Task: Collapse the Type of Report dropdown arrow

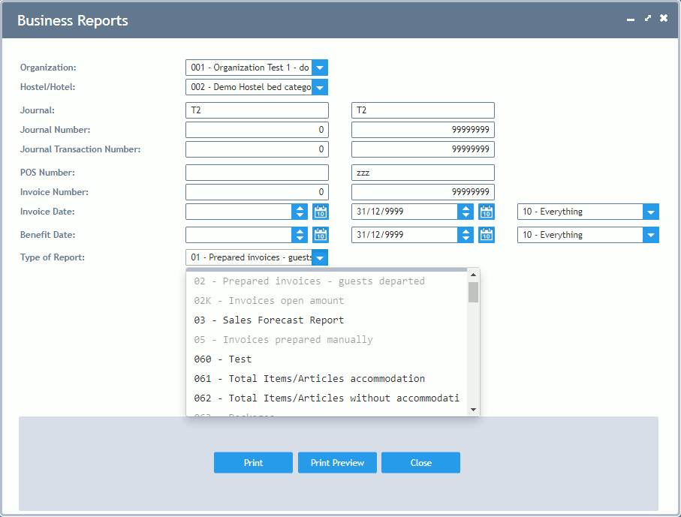Action: coord(320,257)
